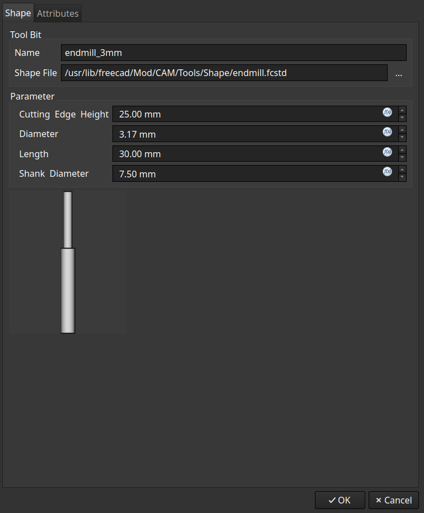The width and height of the screenshot is (424, 513).
Task: Select the Shape tab
Action: click(x=18, y=13)
